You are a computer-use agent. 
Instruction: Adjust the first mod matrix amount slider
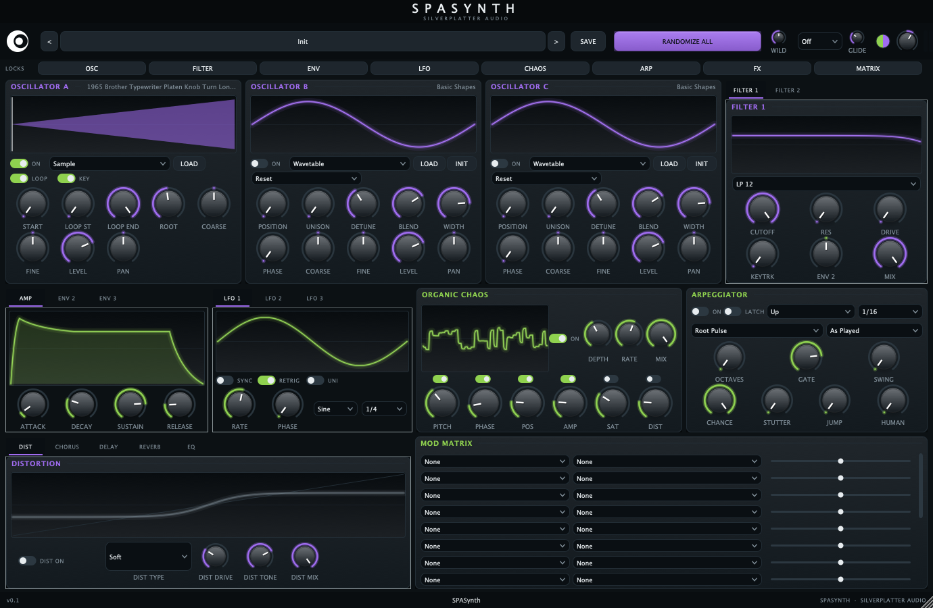pyautogui.click(x=840, y=461)
